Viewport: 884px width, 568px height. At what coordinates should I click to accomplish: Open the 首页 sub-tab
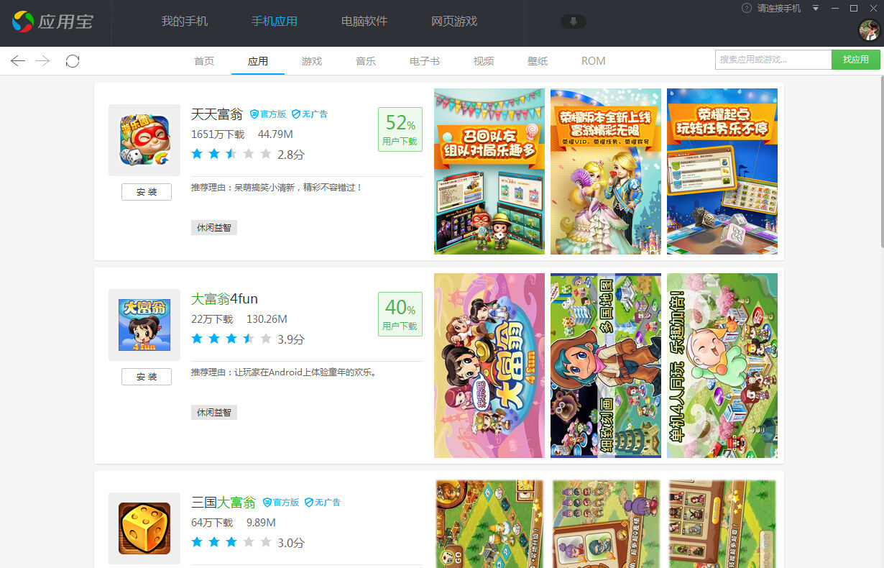pyautogui.click(x=204, y=61)
